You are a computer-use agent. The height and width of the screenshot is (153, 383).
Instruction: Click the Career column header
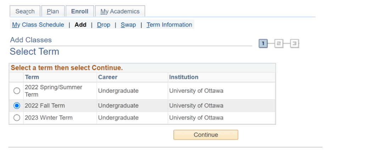107,77
